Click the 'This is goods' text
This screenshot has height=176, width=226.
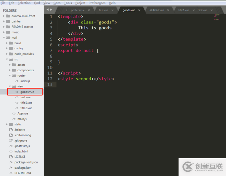tap(95, 28)
